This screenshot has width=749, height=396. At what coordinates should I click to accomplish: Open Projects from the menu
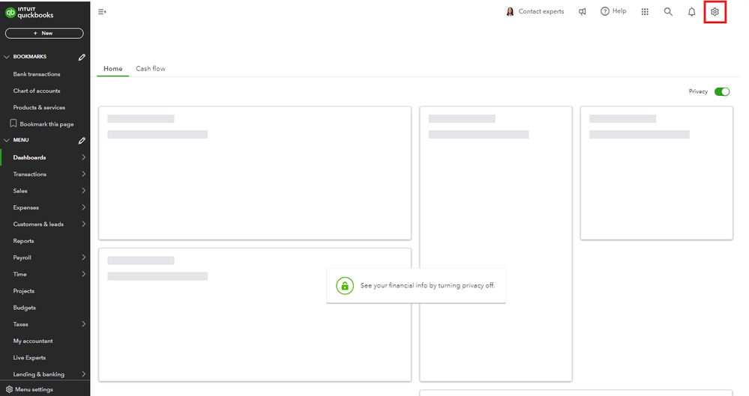[x=24, y=291]
